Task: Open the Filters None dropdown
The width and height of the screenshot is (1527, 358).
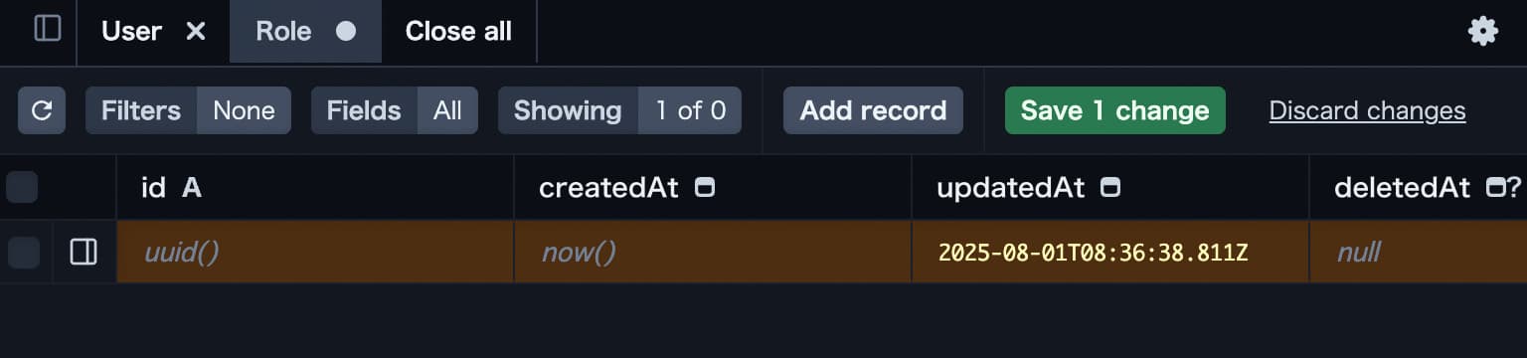Action: point(188,110)
